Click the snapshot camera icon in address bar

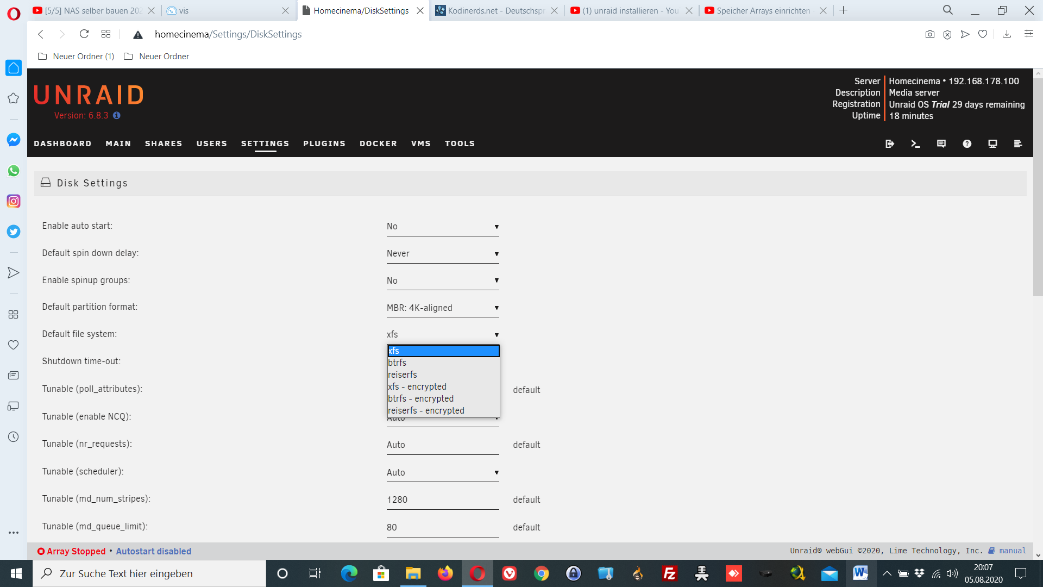click(930, 34)
